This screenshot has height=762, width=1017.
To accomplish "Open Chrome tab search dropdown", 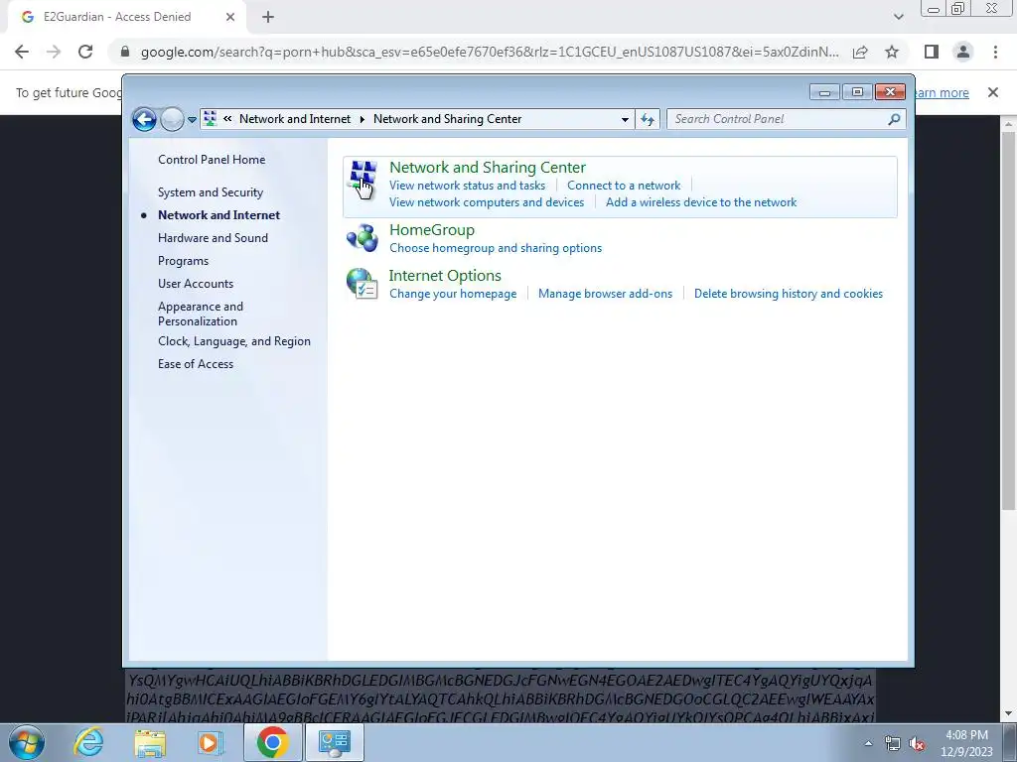I will coord(898,17).
